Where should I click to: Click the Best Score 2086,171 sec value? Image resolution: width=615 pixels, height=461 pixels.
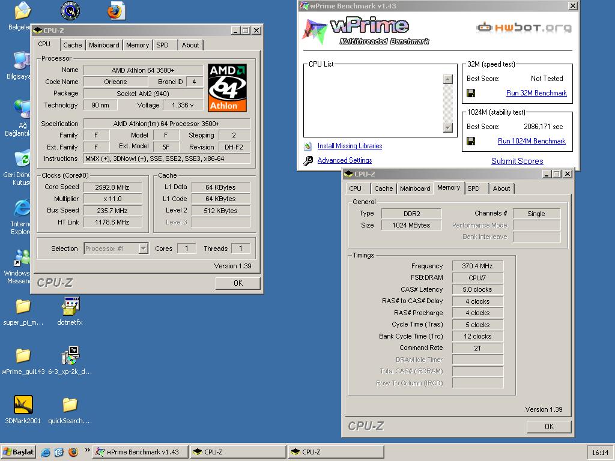pyautogui.click(x=543, y=127)
